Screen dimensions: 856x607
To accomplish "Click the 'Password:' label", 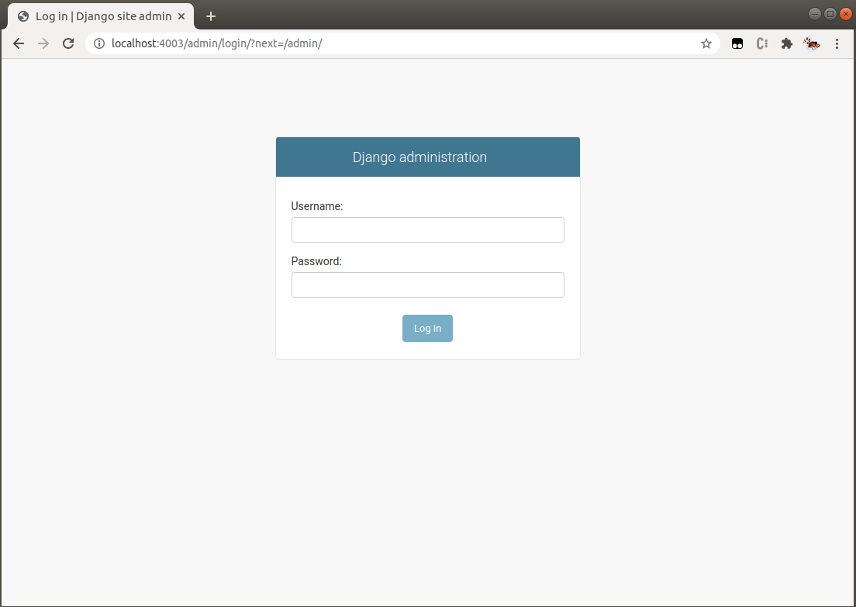I will [316, 261].
